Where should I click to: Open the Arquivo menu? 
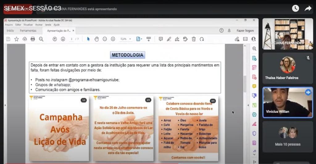click(9, 25)
